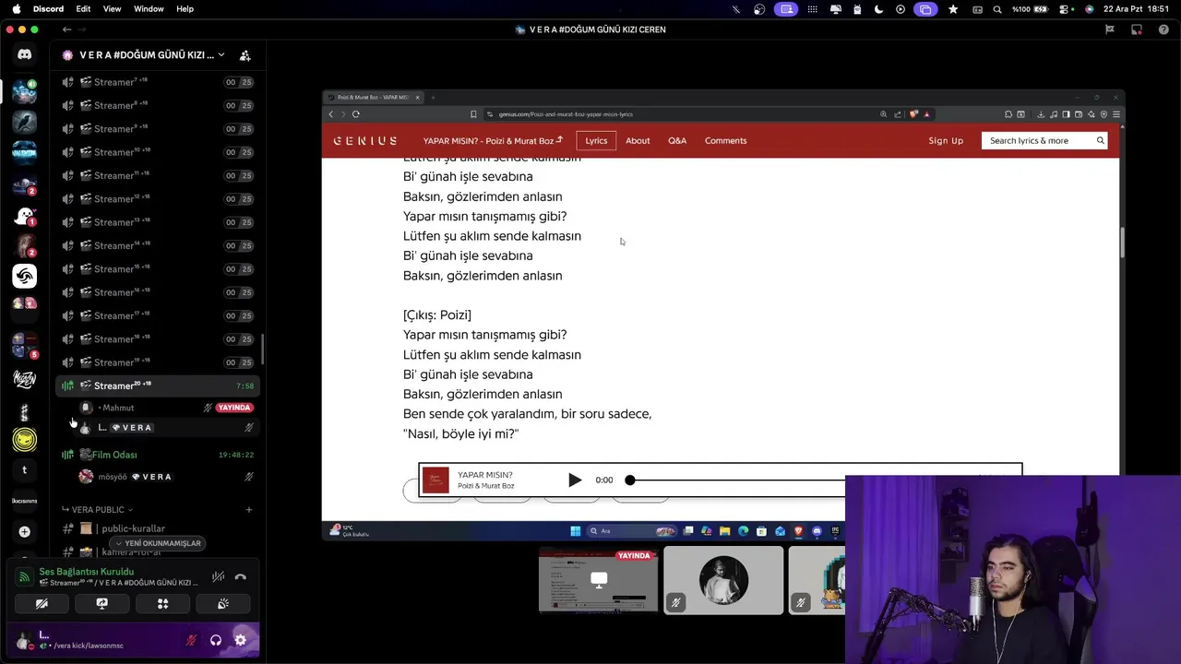Join the Film Odası voice channel
The width and height of the screenshot is (1181, 664).
click(157, 455)
